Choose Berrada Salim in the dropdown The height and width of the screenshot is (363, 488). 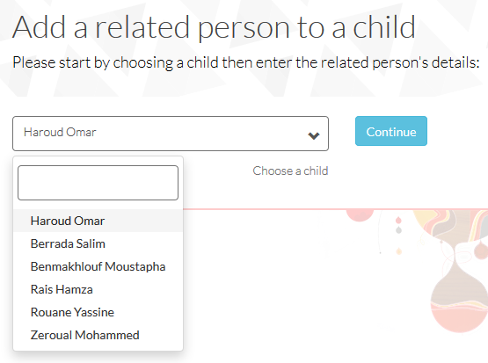pyautogui.click(x=98, y=243)
